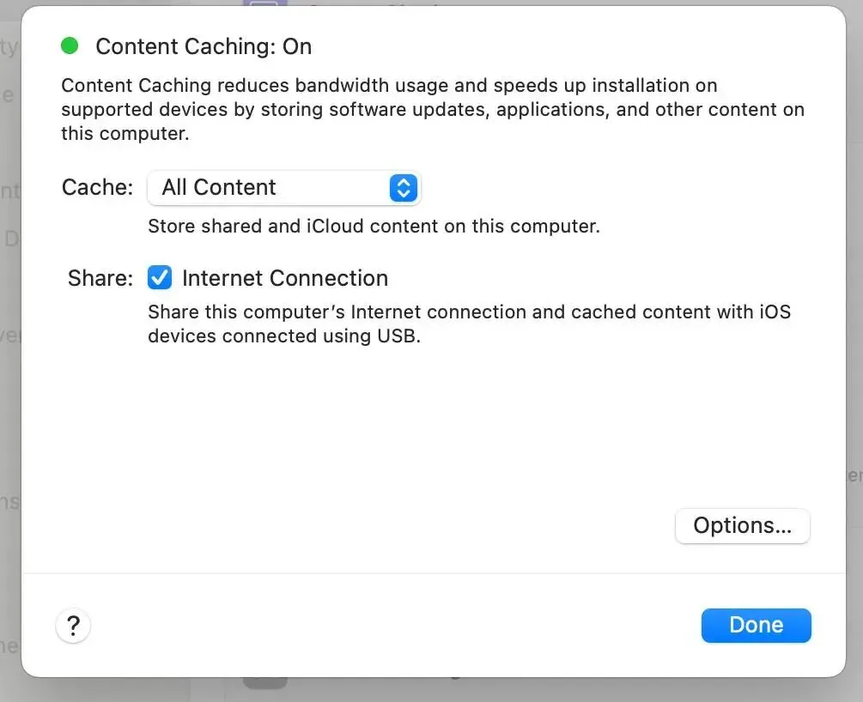Click the "Cache:" label next to the popup

point(97,188)
